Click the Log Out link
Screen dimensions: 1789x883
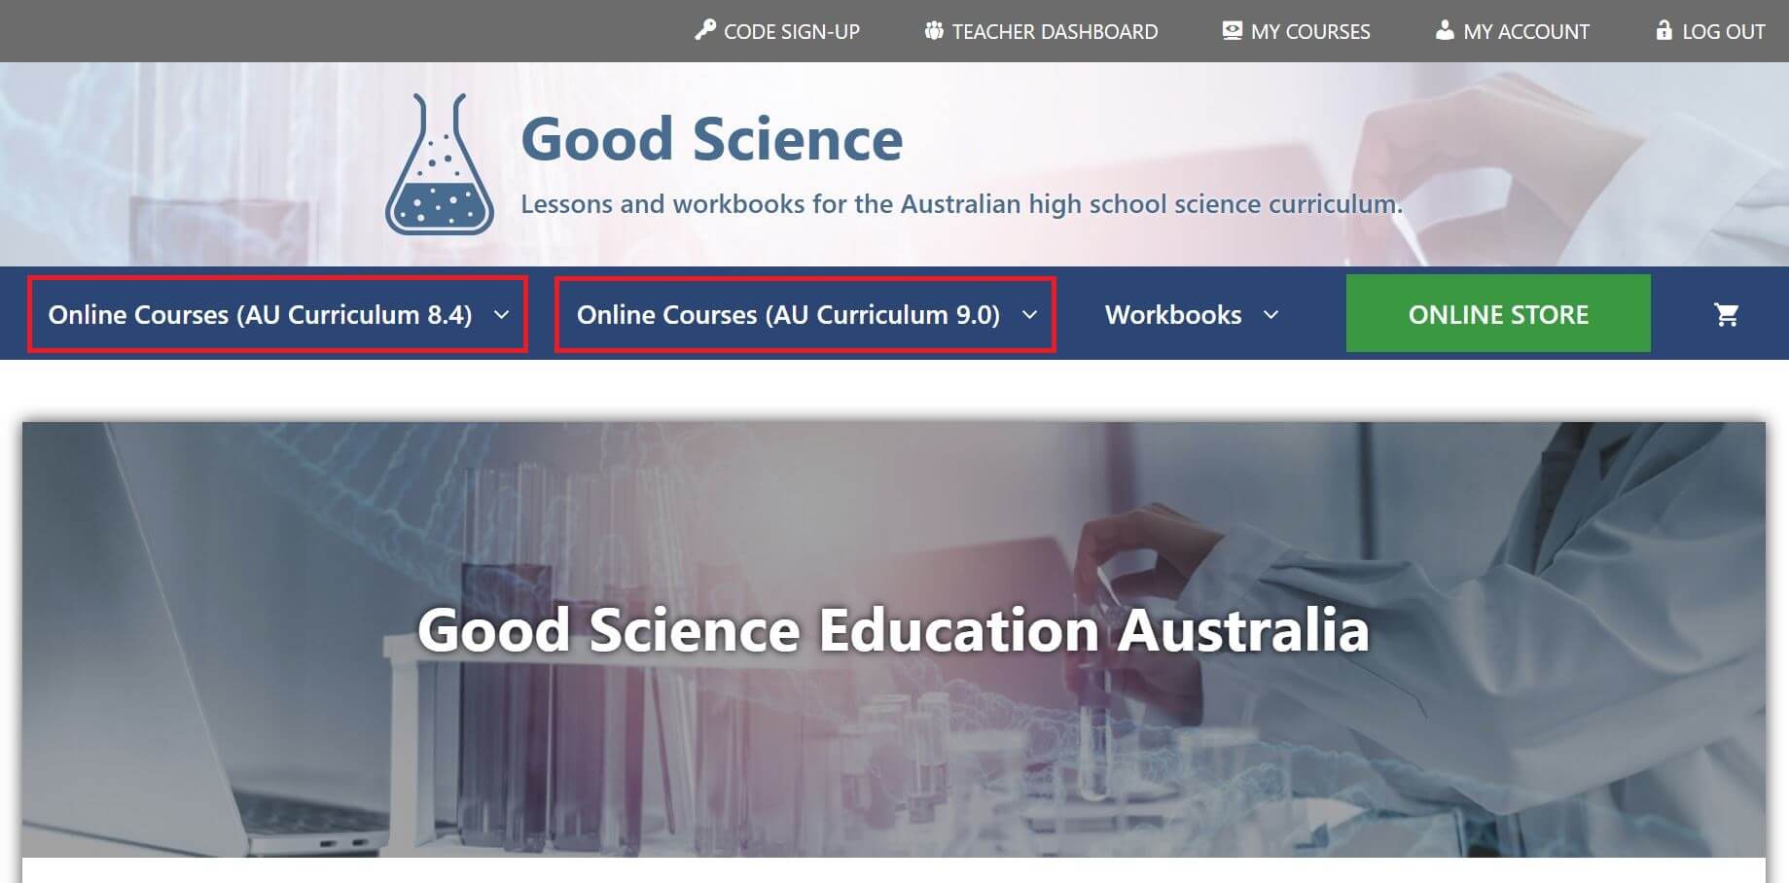tap(1724, 30)
